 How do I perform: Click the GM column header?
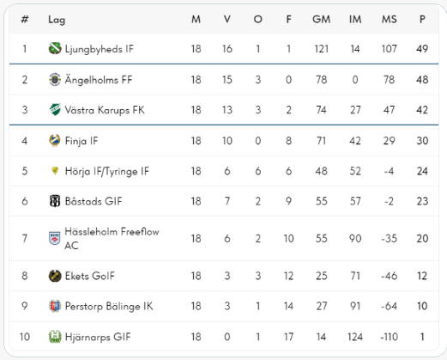tap(321, 19)
